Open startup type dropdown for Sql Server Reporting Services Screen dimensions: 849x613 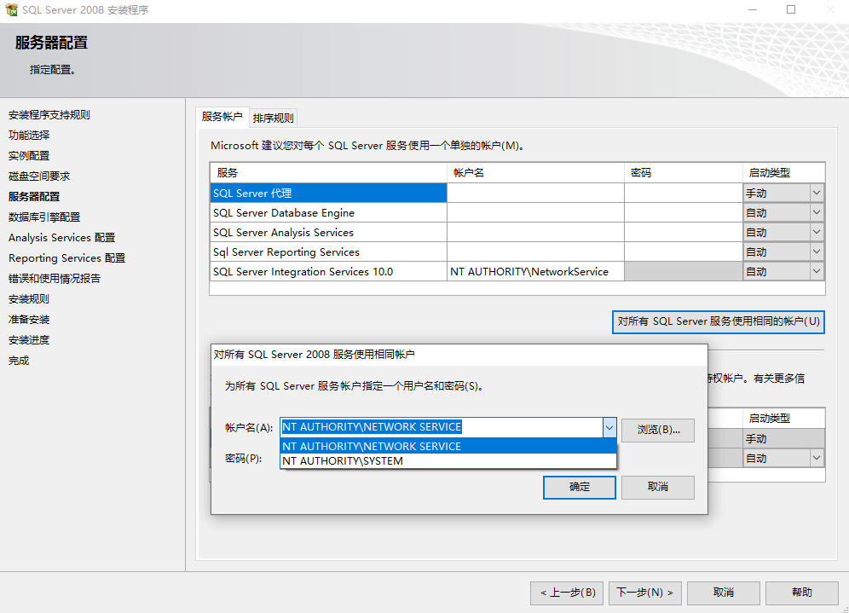pos(817,252)
